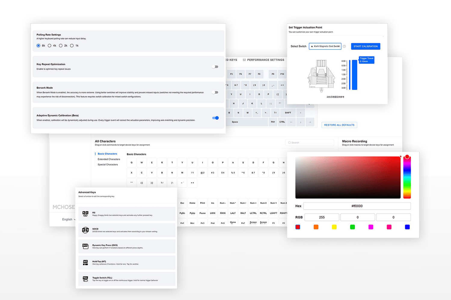Click the RGB field showing 255
This screenshot has height=300, width=451.
322,217
